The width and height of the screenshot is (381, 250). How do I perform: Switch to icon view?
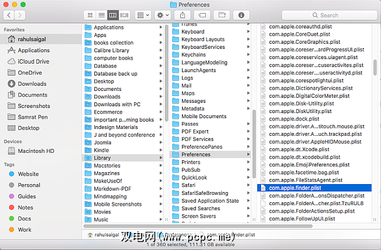(x=90, y=15)
